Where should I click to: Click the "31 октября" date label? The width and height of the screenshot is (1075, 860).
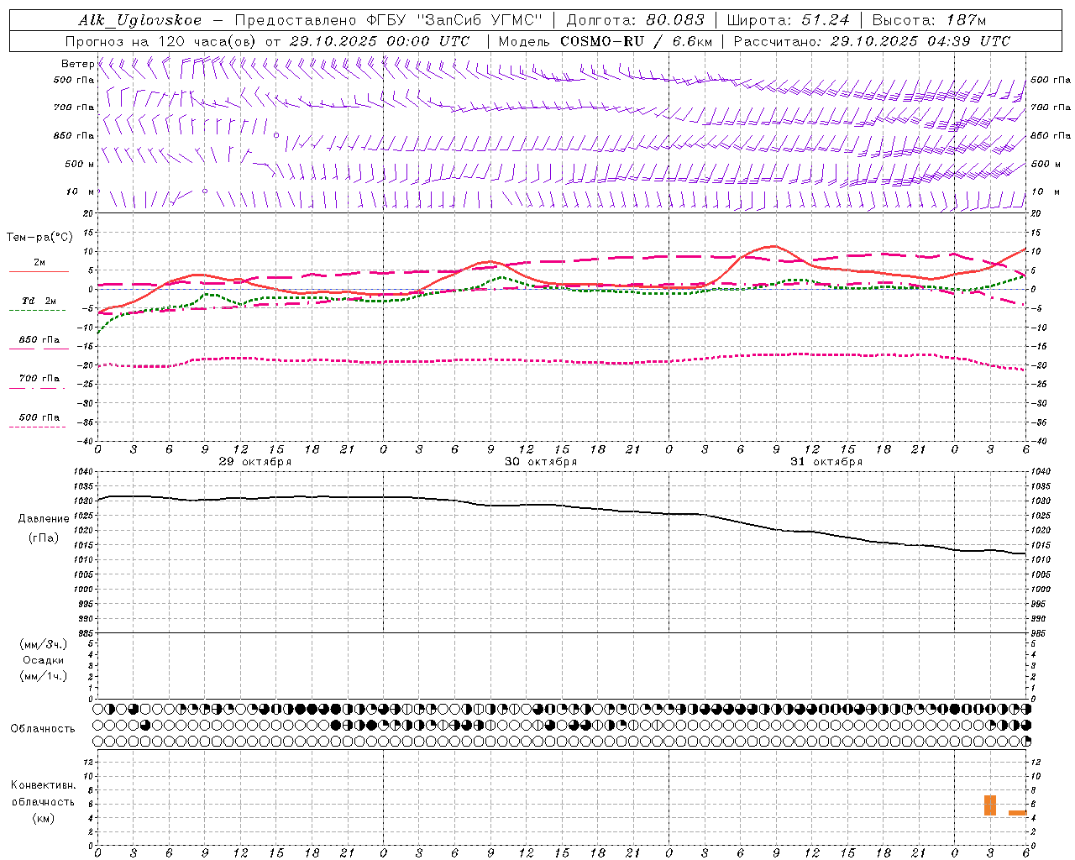pyautogui.click(x=826, y=462)
